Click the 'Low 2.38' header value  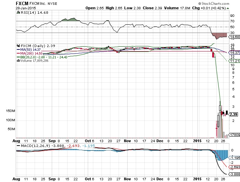point(132,8)
